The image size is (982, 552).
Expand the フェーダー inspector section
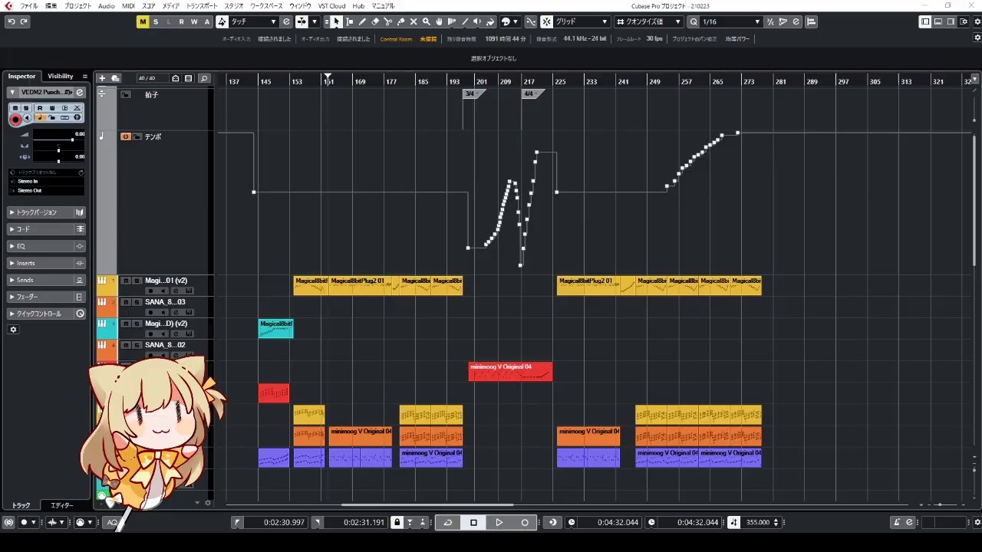46,297
